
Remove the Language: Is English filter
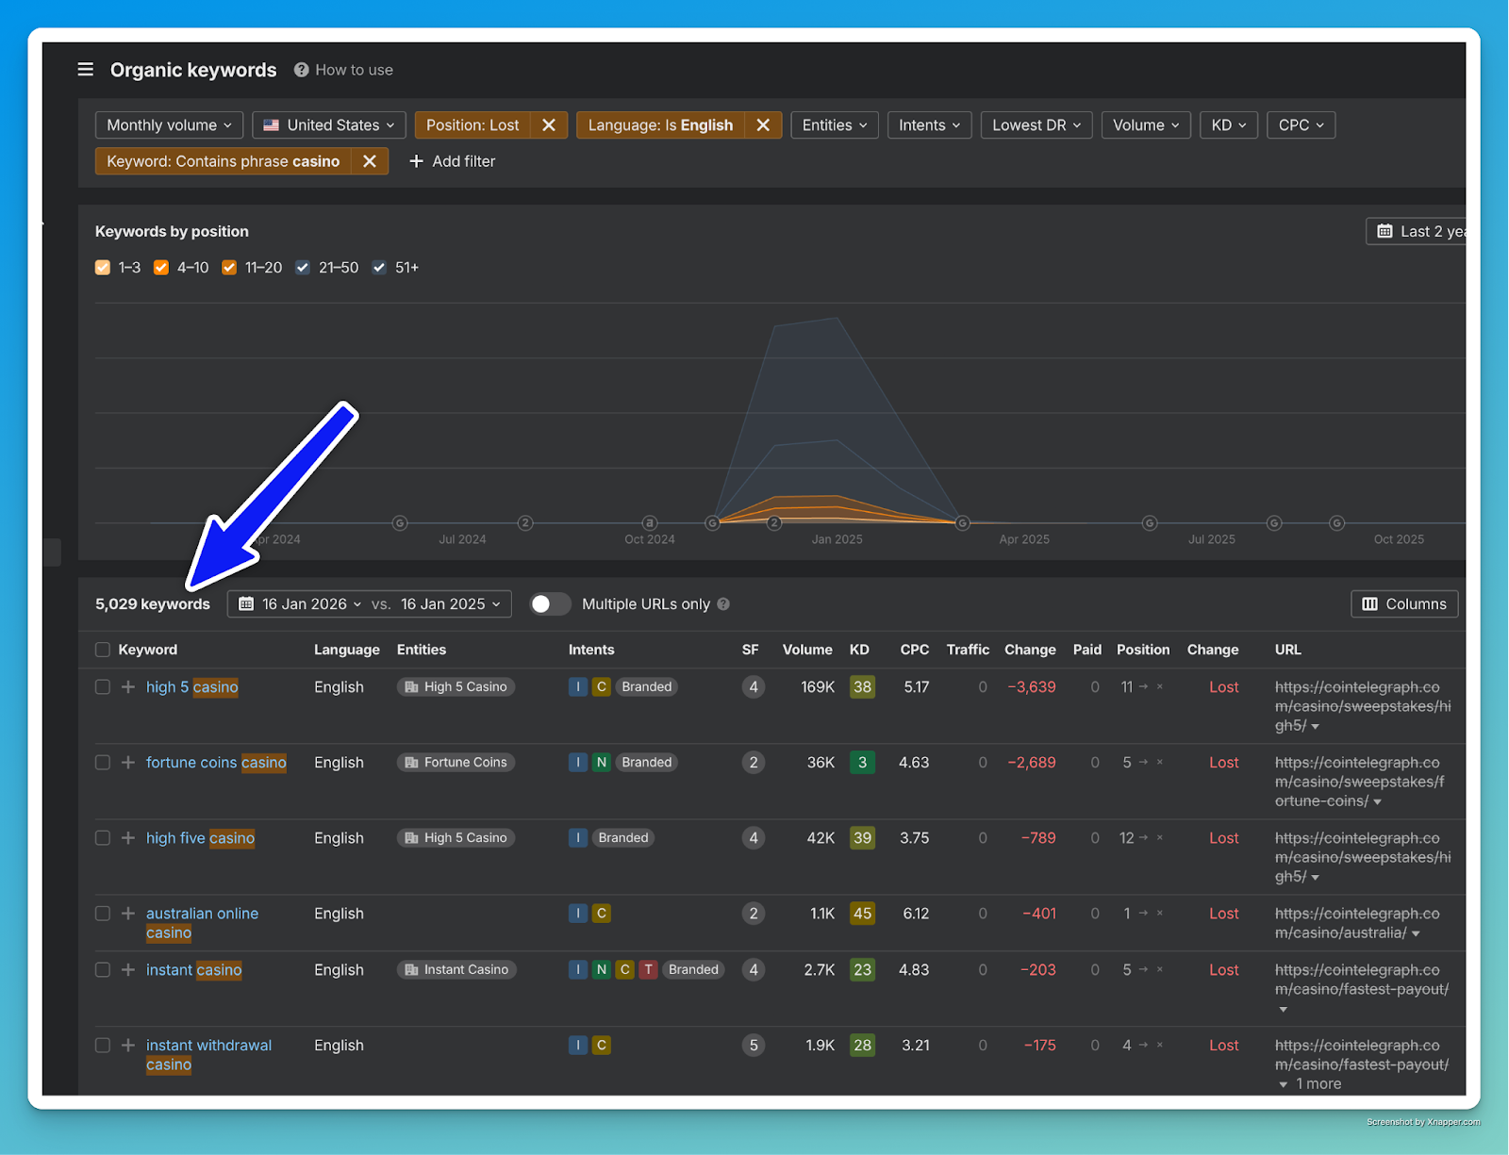click(x=763, y=125)
